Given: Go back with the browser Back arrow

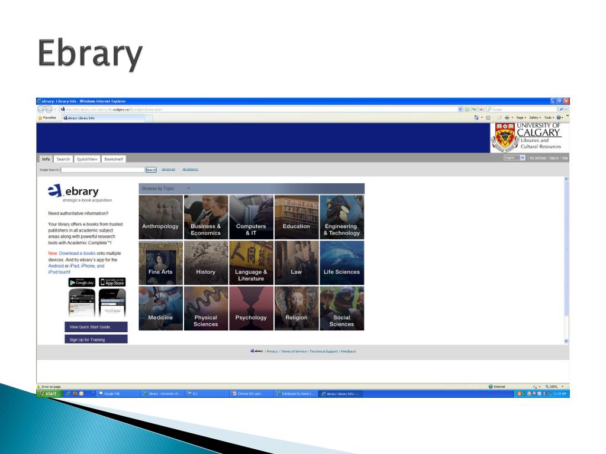Looking at the screenshot, I should pyautogui.click(x=41, y=109).
